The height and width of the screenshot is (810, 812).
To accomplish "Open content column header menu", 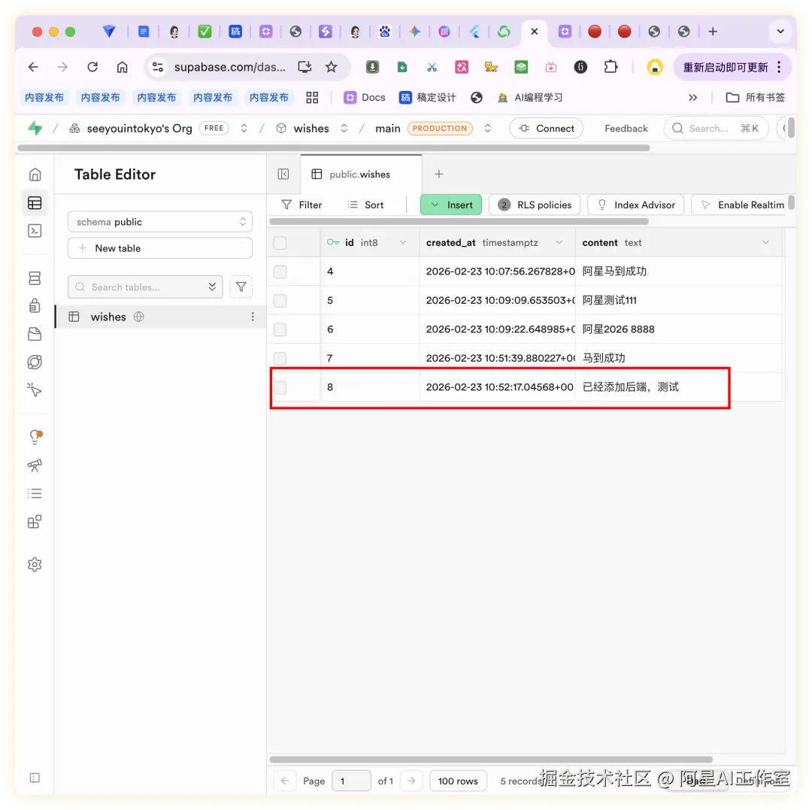I will pyautogui.click(x=765, y=242).
